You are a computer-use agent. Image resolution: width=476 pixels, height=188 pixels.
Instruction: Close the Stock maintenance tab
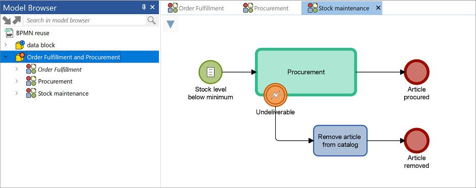pos(378,8)
